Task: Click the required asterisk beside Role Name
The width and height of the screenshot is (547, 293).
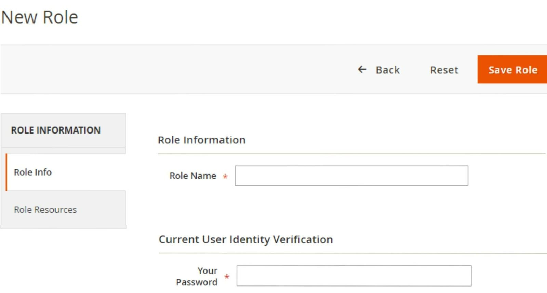Action: (225, 177)
